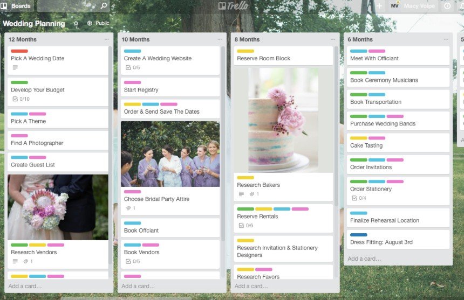This screenshot has width=464, height=300.
Task: Open the Order Invitations card
Action: click(398, 164)
